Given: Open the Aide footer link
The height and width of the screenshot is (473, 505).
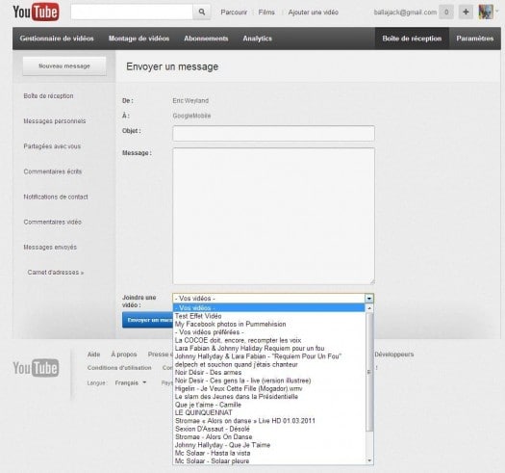Looking at the screenshot, I should coord(93,355).
